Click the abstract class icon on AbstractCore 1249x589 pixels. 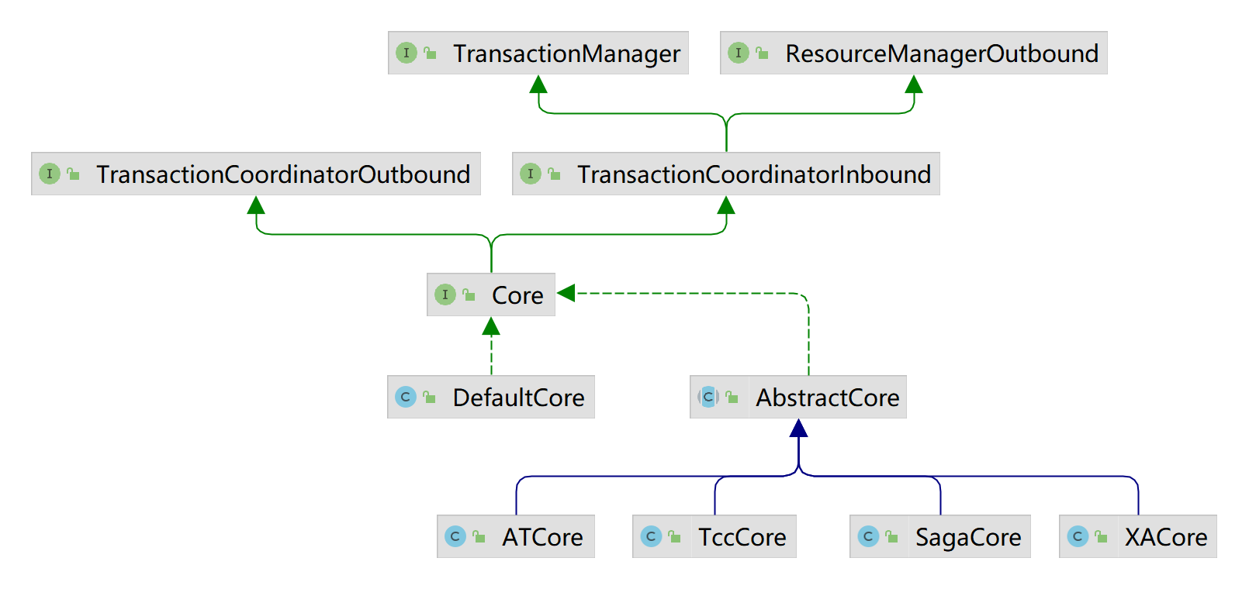[x=708, y=397]
